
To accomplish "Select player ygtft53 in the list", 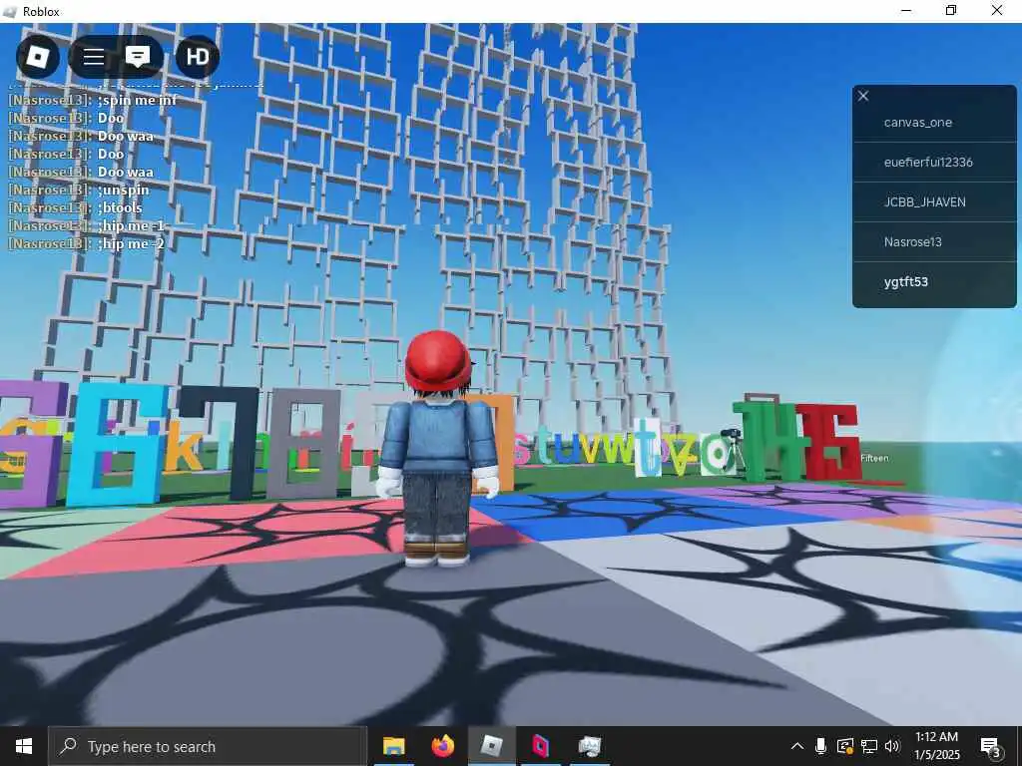I will (x=934, y=282).
